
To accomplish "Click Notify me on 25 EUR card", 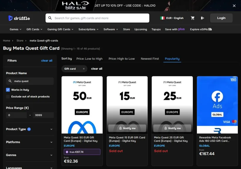I will click(172, 128).
